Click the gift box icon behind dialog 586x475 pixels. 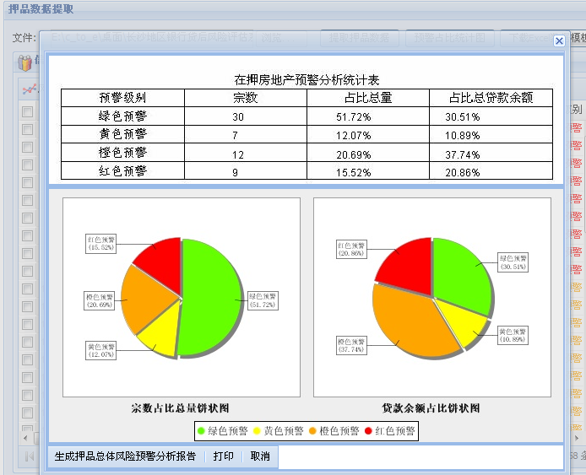coord(25,62)
